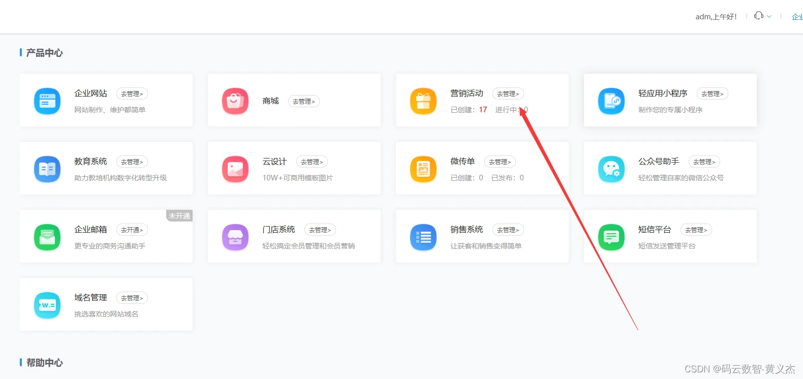Click the 10W+可商用模板图片 description

pyautogui.click(x=298, y=178)
